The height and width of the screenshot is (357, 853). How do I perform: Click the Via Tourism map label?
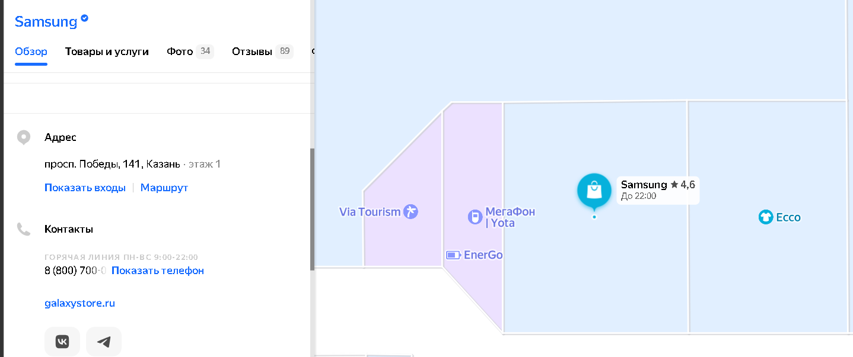[x=370, y=211]
